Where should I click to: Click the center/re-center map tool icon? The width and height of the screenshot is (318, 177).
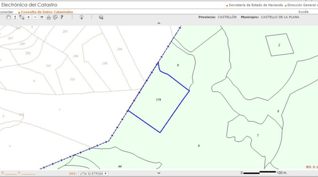coord(15,17)
